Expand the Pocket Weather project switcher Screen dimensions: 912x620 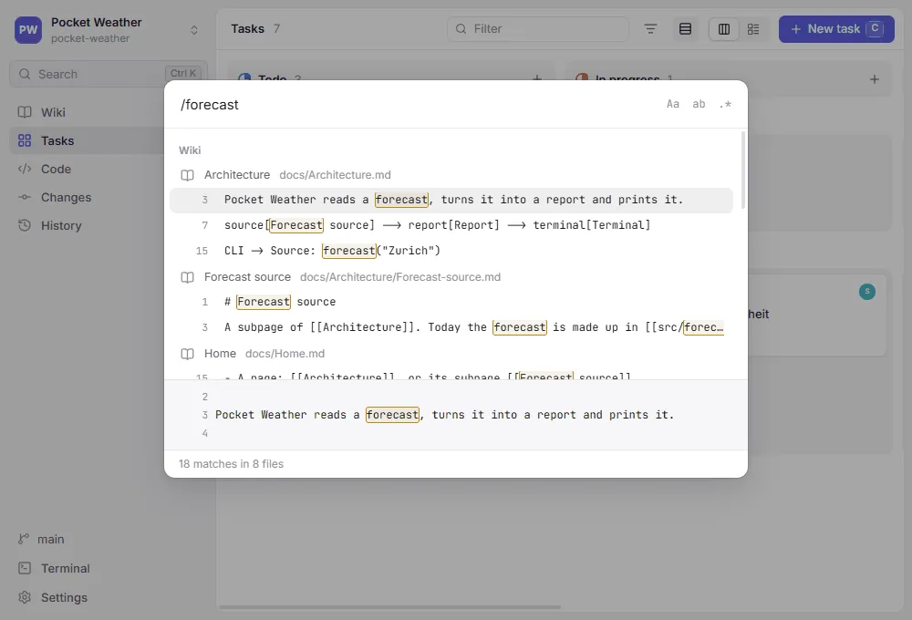(194, 30)
